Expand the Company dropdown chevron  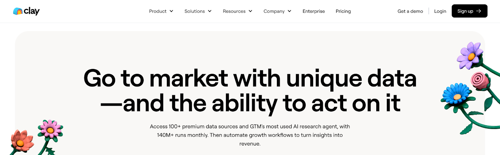(x=289, y=11)
